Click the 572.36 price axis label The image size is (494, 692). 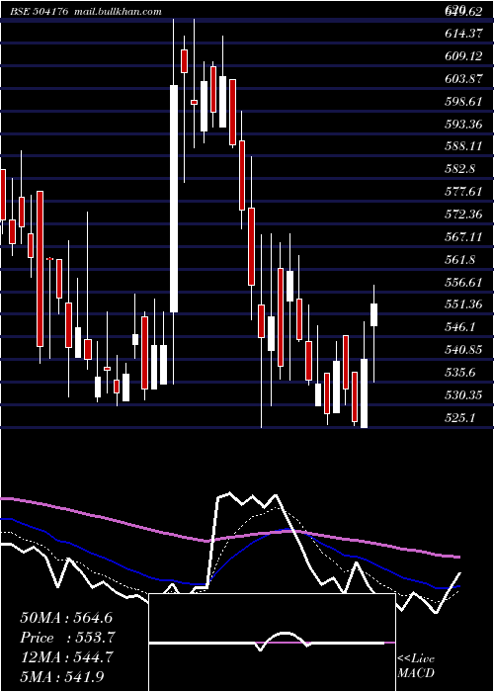463,215
